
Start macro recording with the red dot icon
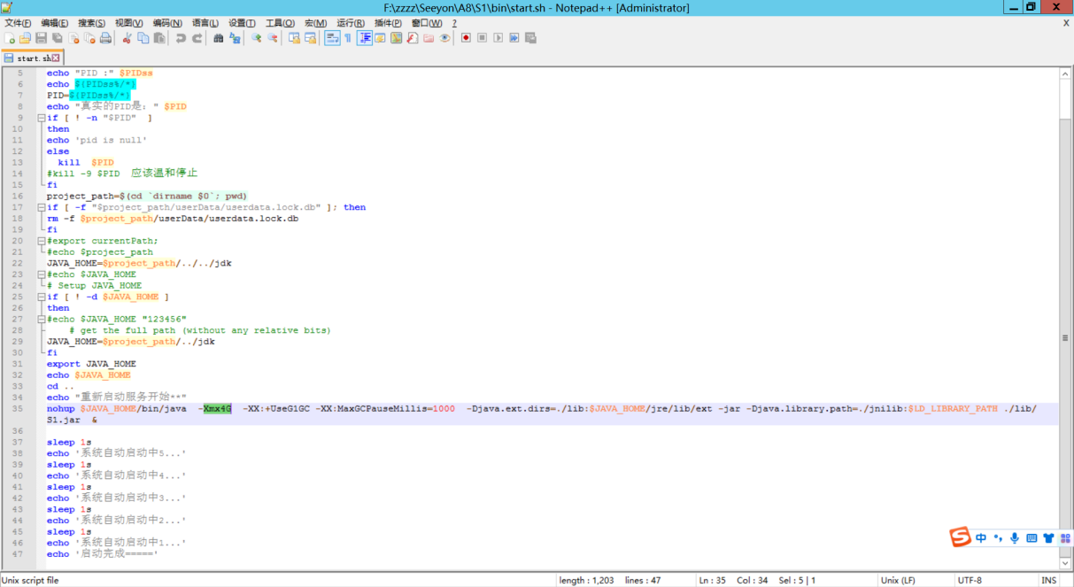[466, 38]
